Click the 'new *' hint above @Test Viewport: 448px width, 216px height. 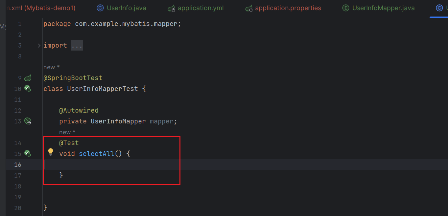point(67,132)
